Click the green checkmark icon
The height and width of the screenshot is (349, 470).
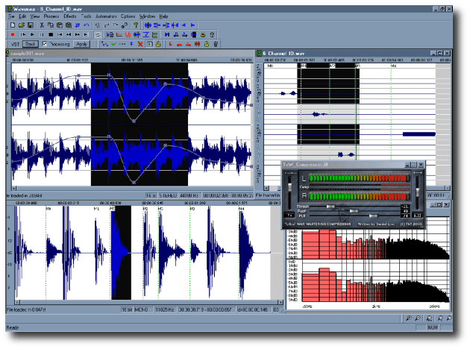113,44
